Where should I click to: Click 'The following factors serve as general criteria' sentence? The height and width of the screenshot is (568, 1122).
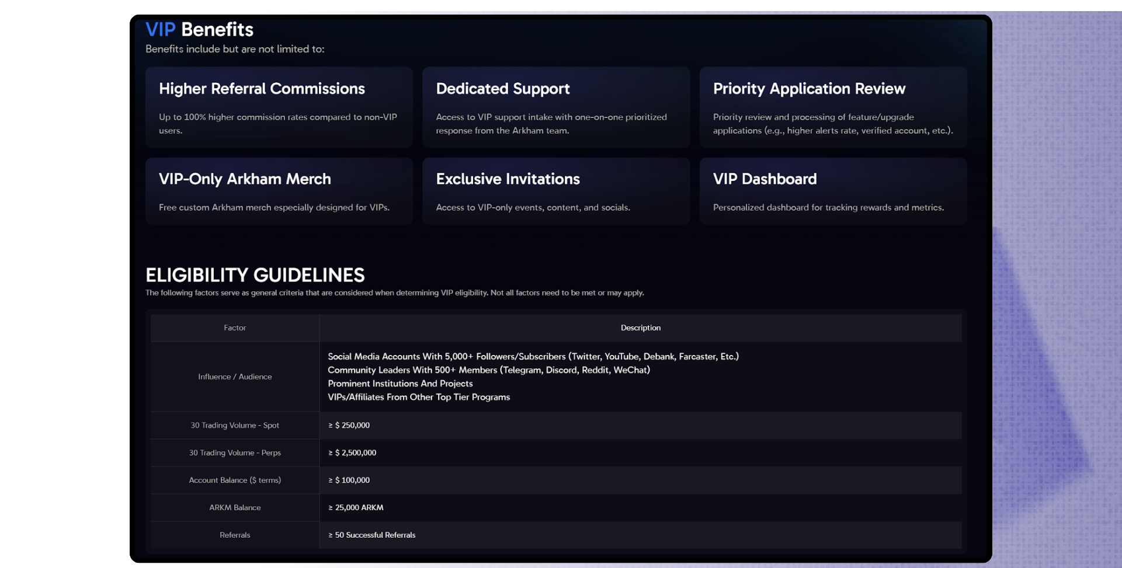coord(395,293)
